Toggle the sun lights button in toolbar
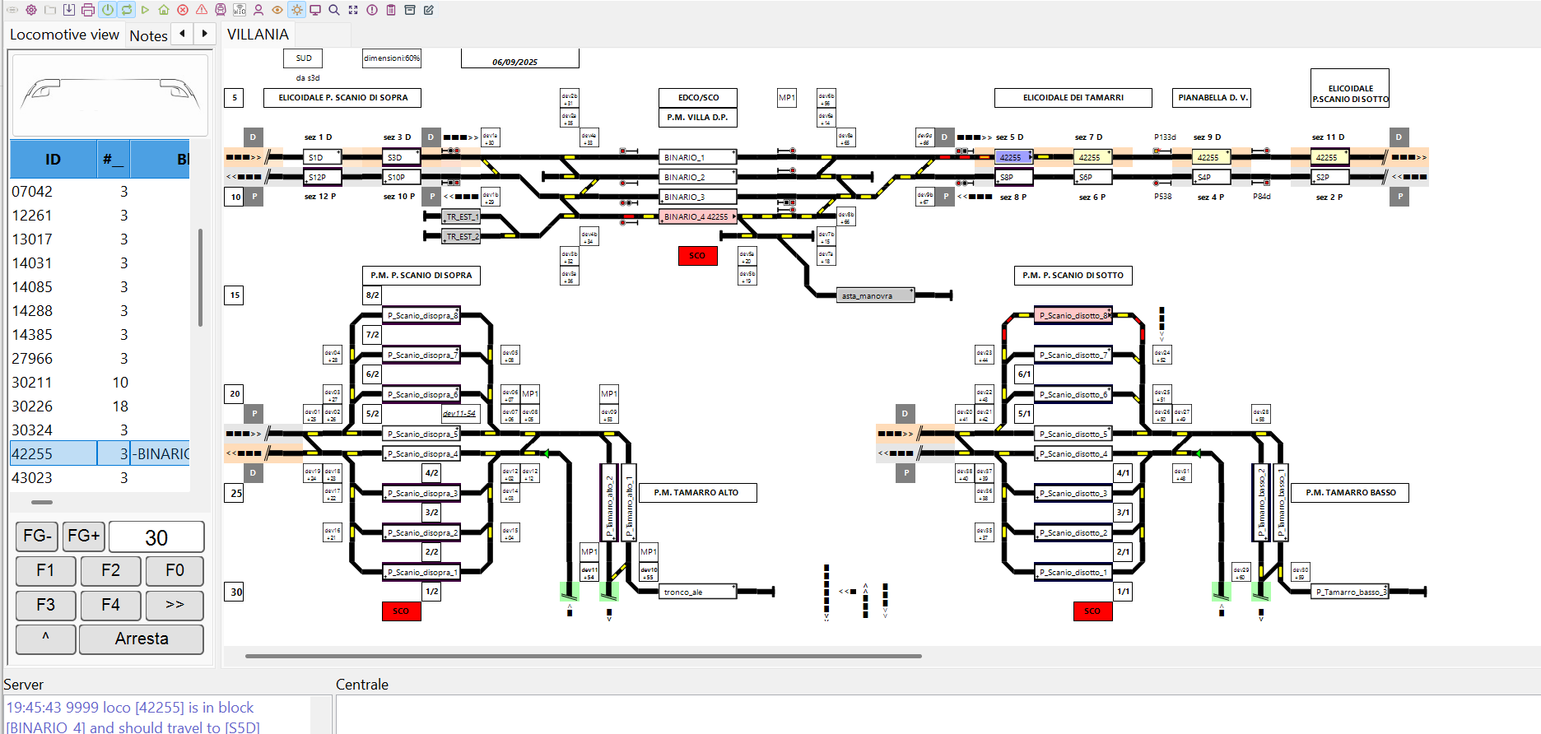Image resolution: width=1541 pixels, height=734 pixels. click(x=296, y=10)
